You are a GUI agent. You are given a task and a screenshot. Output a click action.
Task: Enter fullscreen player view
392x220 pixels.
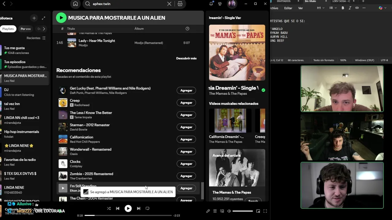coord(265,211)
